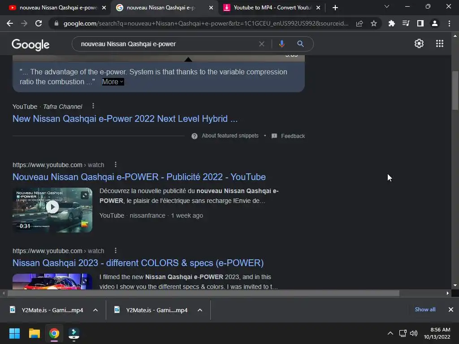Open the Google apps grid

(439, 43)
